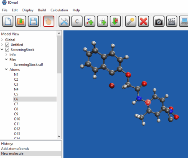This screenshot has width=188, height=158.
Task: Click the New Molecule document icon
Action: click(x=8, y=21)
